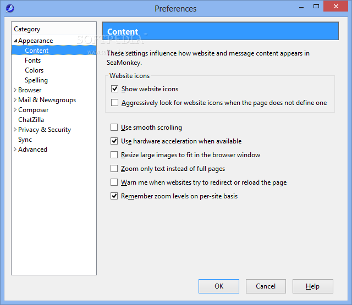Screen dimensions: 352x305
Task: Collapse the Appearance category arrow
Action: pyautogui.click(x=15, y=41)
